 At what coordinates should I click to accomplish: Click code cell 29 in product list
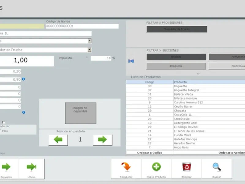150,110
